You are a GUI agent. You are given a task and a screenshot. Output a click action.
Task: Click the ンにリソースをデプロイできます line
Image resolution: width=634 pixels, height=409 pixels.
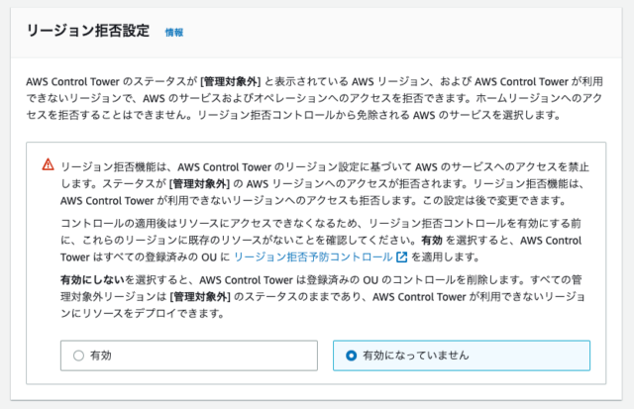[x=143, y=314]
